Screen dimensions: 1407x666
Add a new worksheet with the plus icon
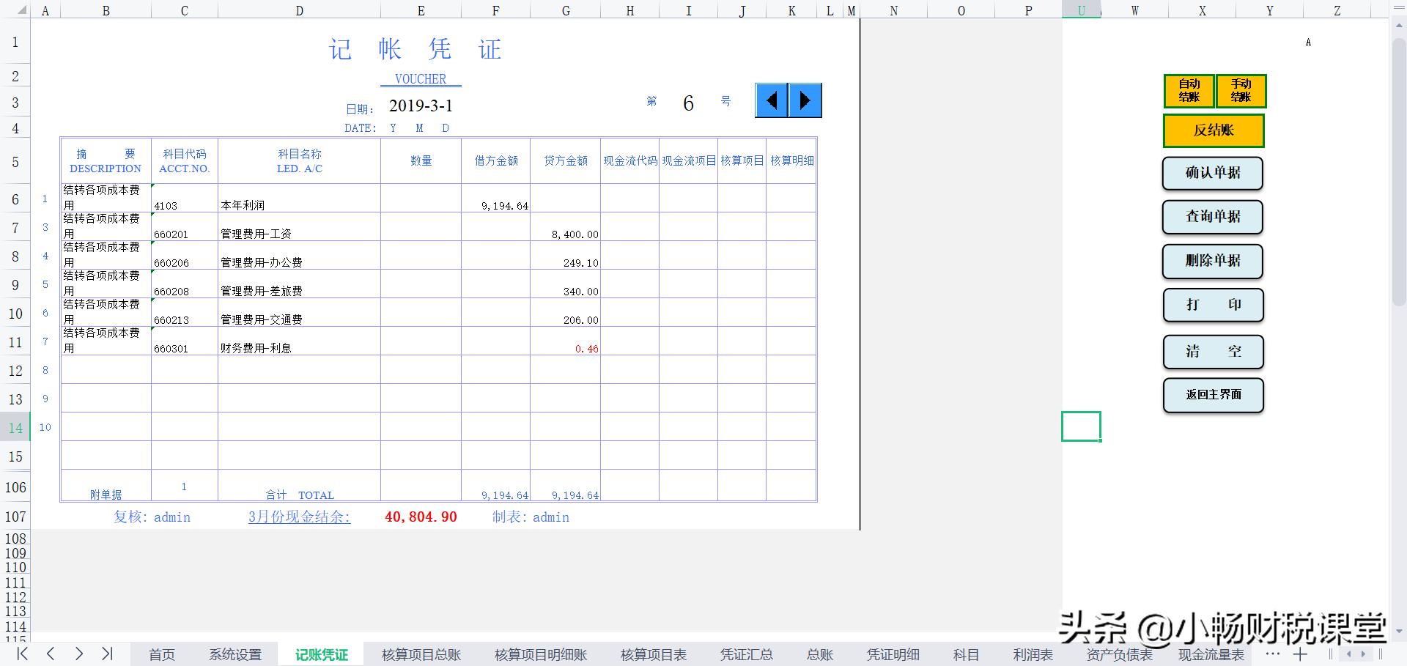point(1300,654)
